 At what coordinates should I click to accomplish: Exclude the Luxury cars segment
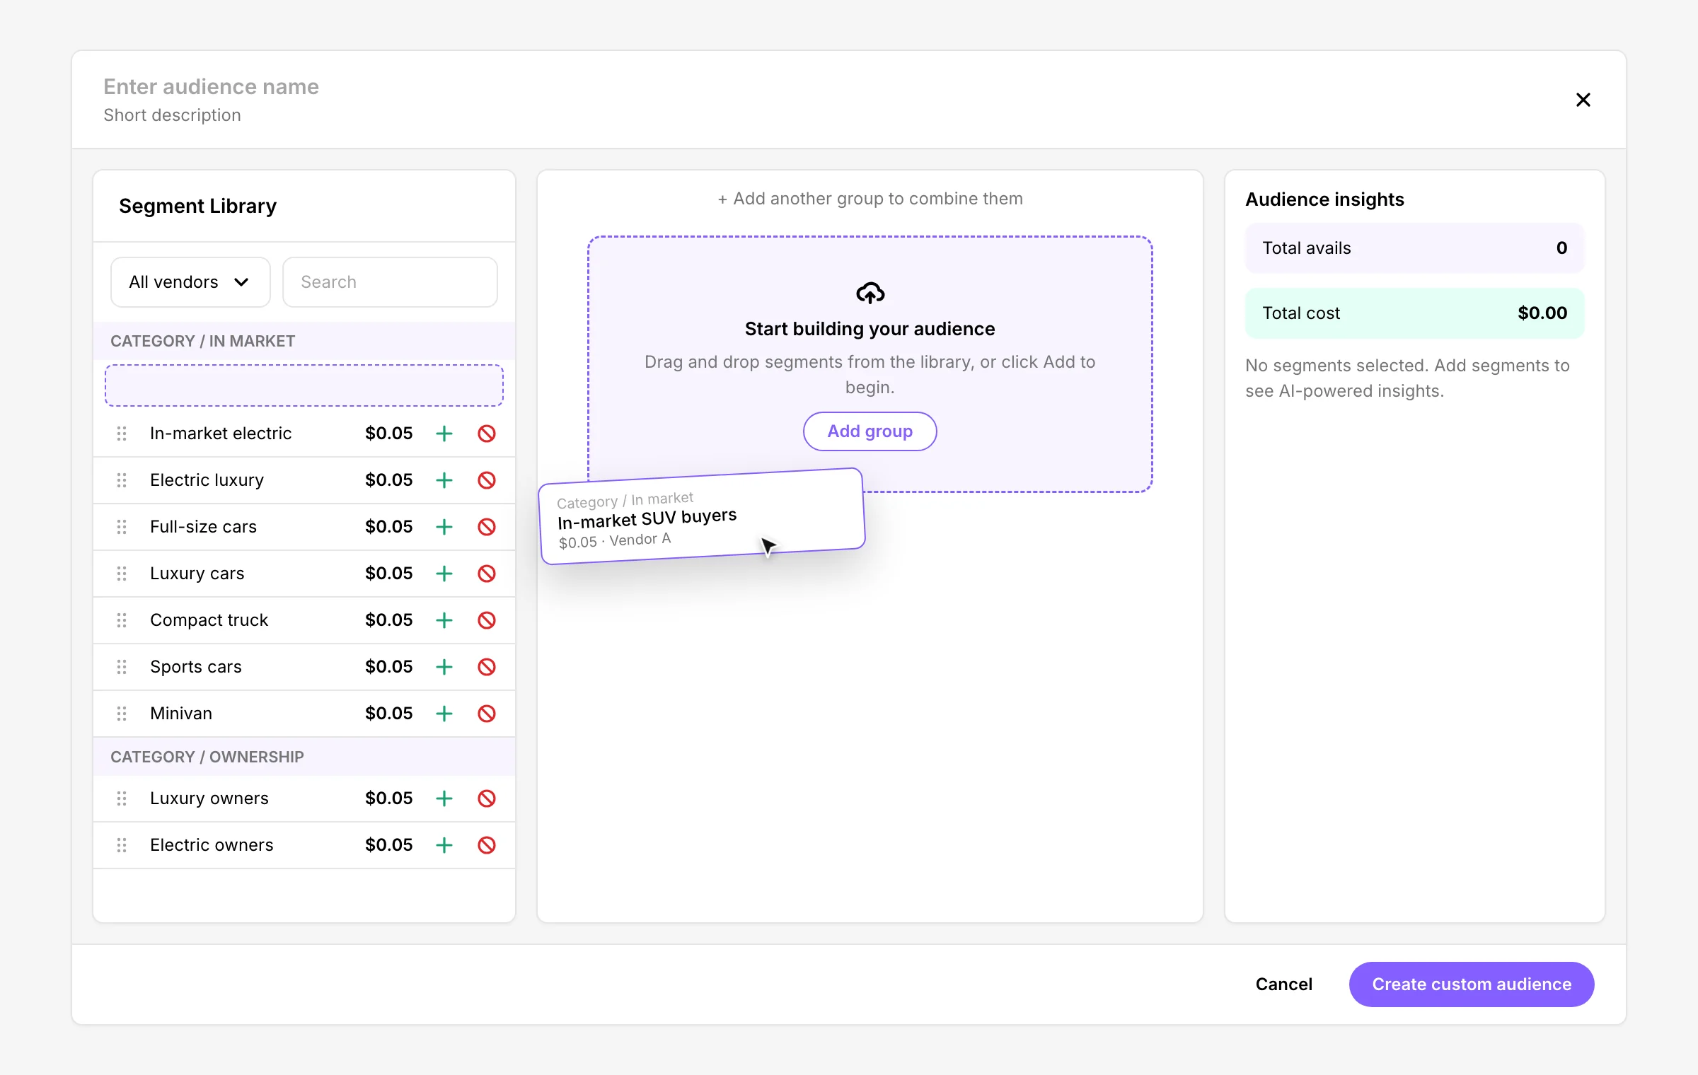tap(487, 574)
